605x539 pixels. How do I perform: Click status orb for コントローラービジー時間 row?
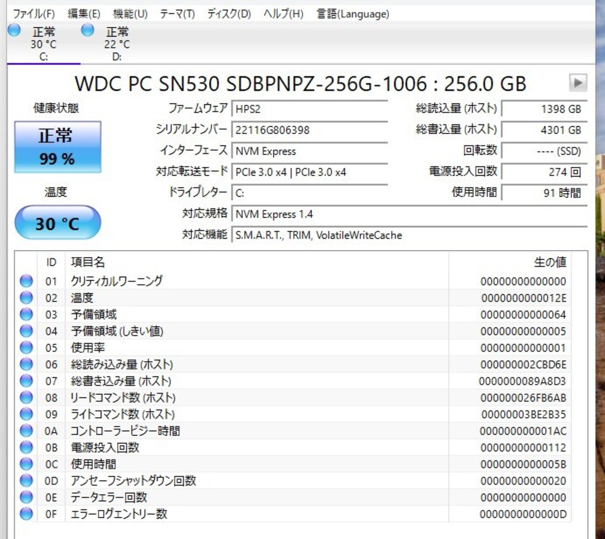[26, 431]
